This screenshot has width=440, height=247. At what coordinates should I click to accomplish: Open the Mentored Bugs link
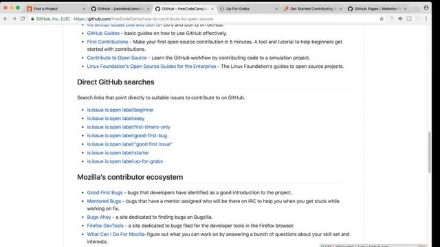tap(104, 201)
